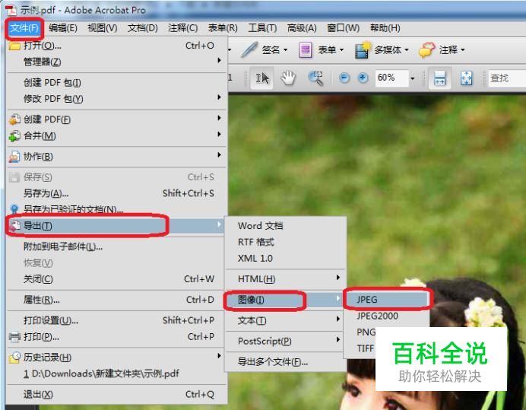Expand the 合并(M) submenu

tap(116, 135)
